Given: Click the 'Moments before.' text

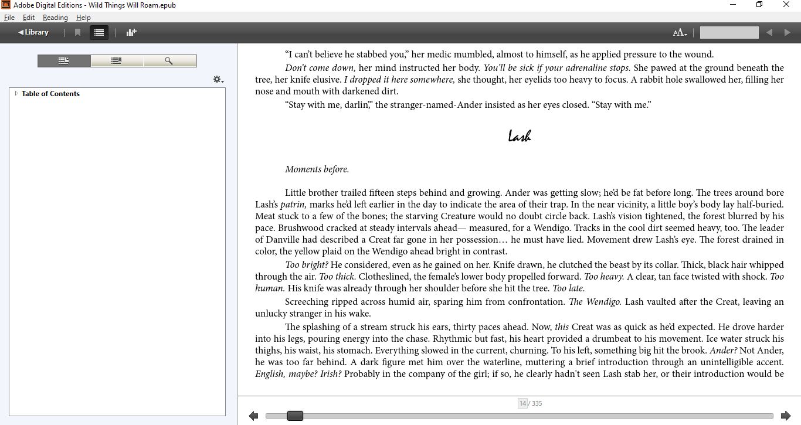Looking at the screenshot, I should click(x=317, y=169).
